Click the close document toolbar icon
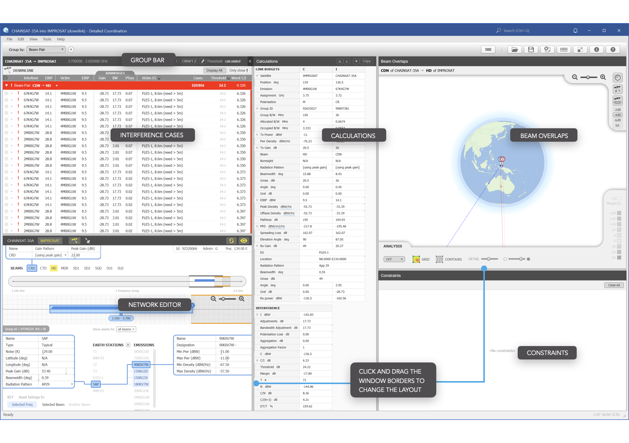 pos(547,50)
